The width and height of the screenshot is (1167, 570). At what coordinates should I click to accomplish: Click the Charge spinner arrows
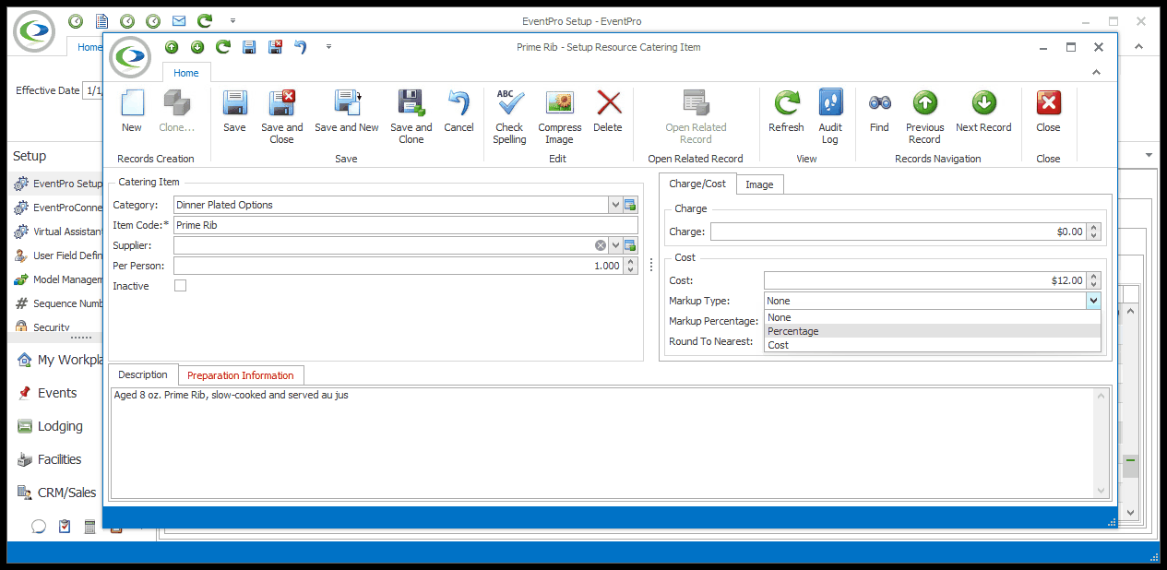click(1094, 232)
